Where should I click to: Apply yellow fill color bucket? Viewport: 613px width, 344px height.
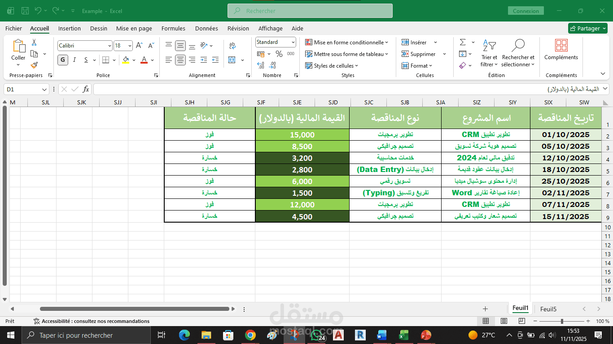coord(126,60)
